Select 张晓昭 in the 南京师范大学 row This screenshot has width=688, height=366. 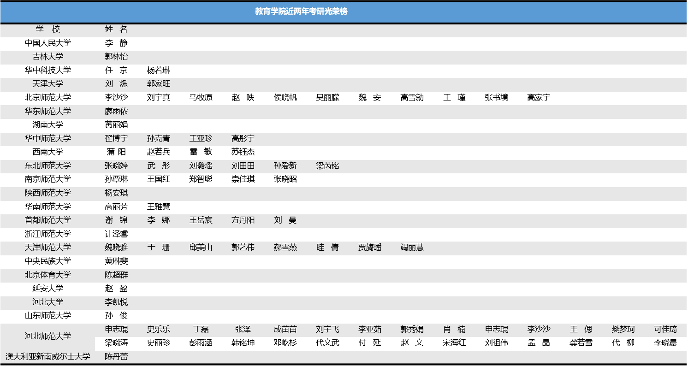pos(285,179)
